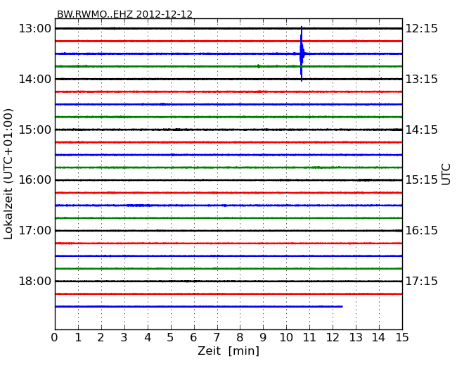Click the black trace at 18:00
The image size is (457, 366).
(x=228, y=282)
